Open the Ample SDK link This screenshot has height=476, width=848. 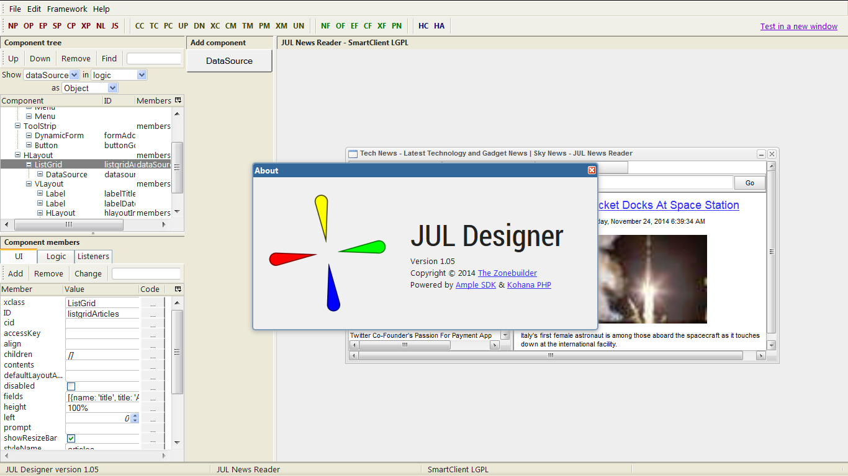point(476,284)
